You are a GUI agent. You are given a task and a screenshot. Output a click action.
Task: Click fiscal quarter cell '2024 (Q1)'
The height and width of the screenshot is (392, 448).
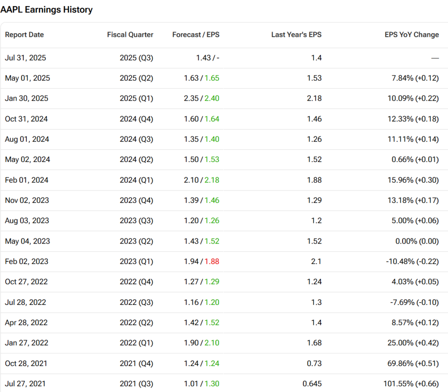pyautogui.click(x=136, y=180)
